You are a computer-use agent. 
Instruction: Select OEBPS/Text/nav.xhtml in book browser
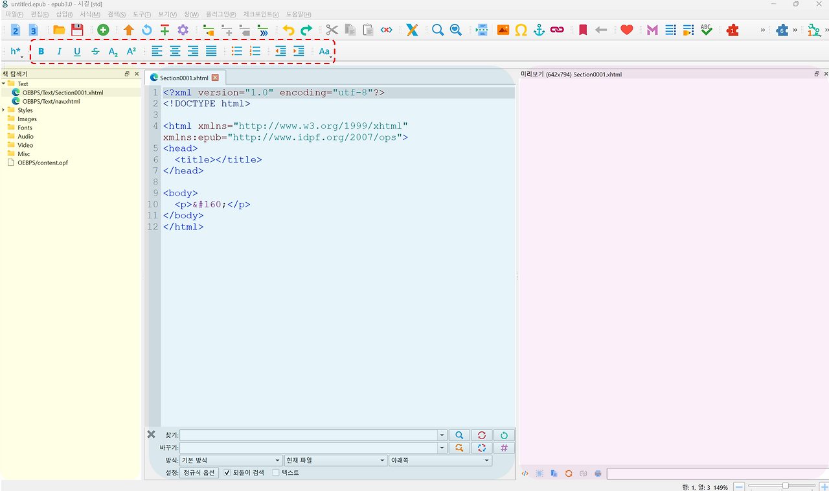51,101
